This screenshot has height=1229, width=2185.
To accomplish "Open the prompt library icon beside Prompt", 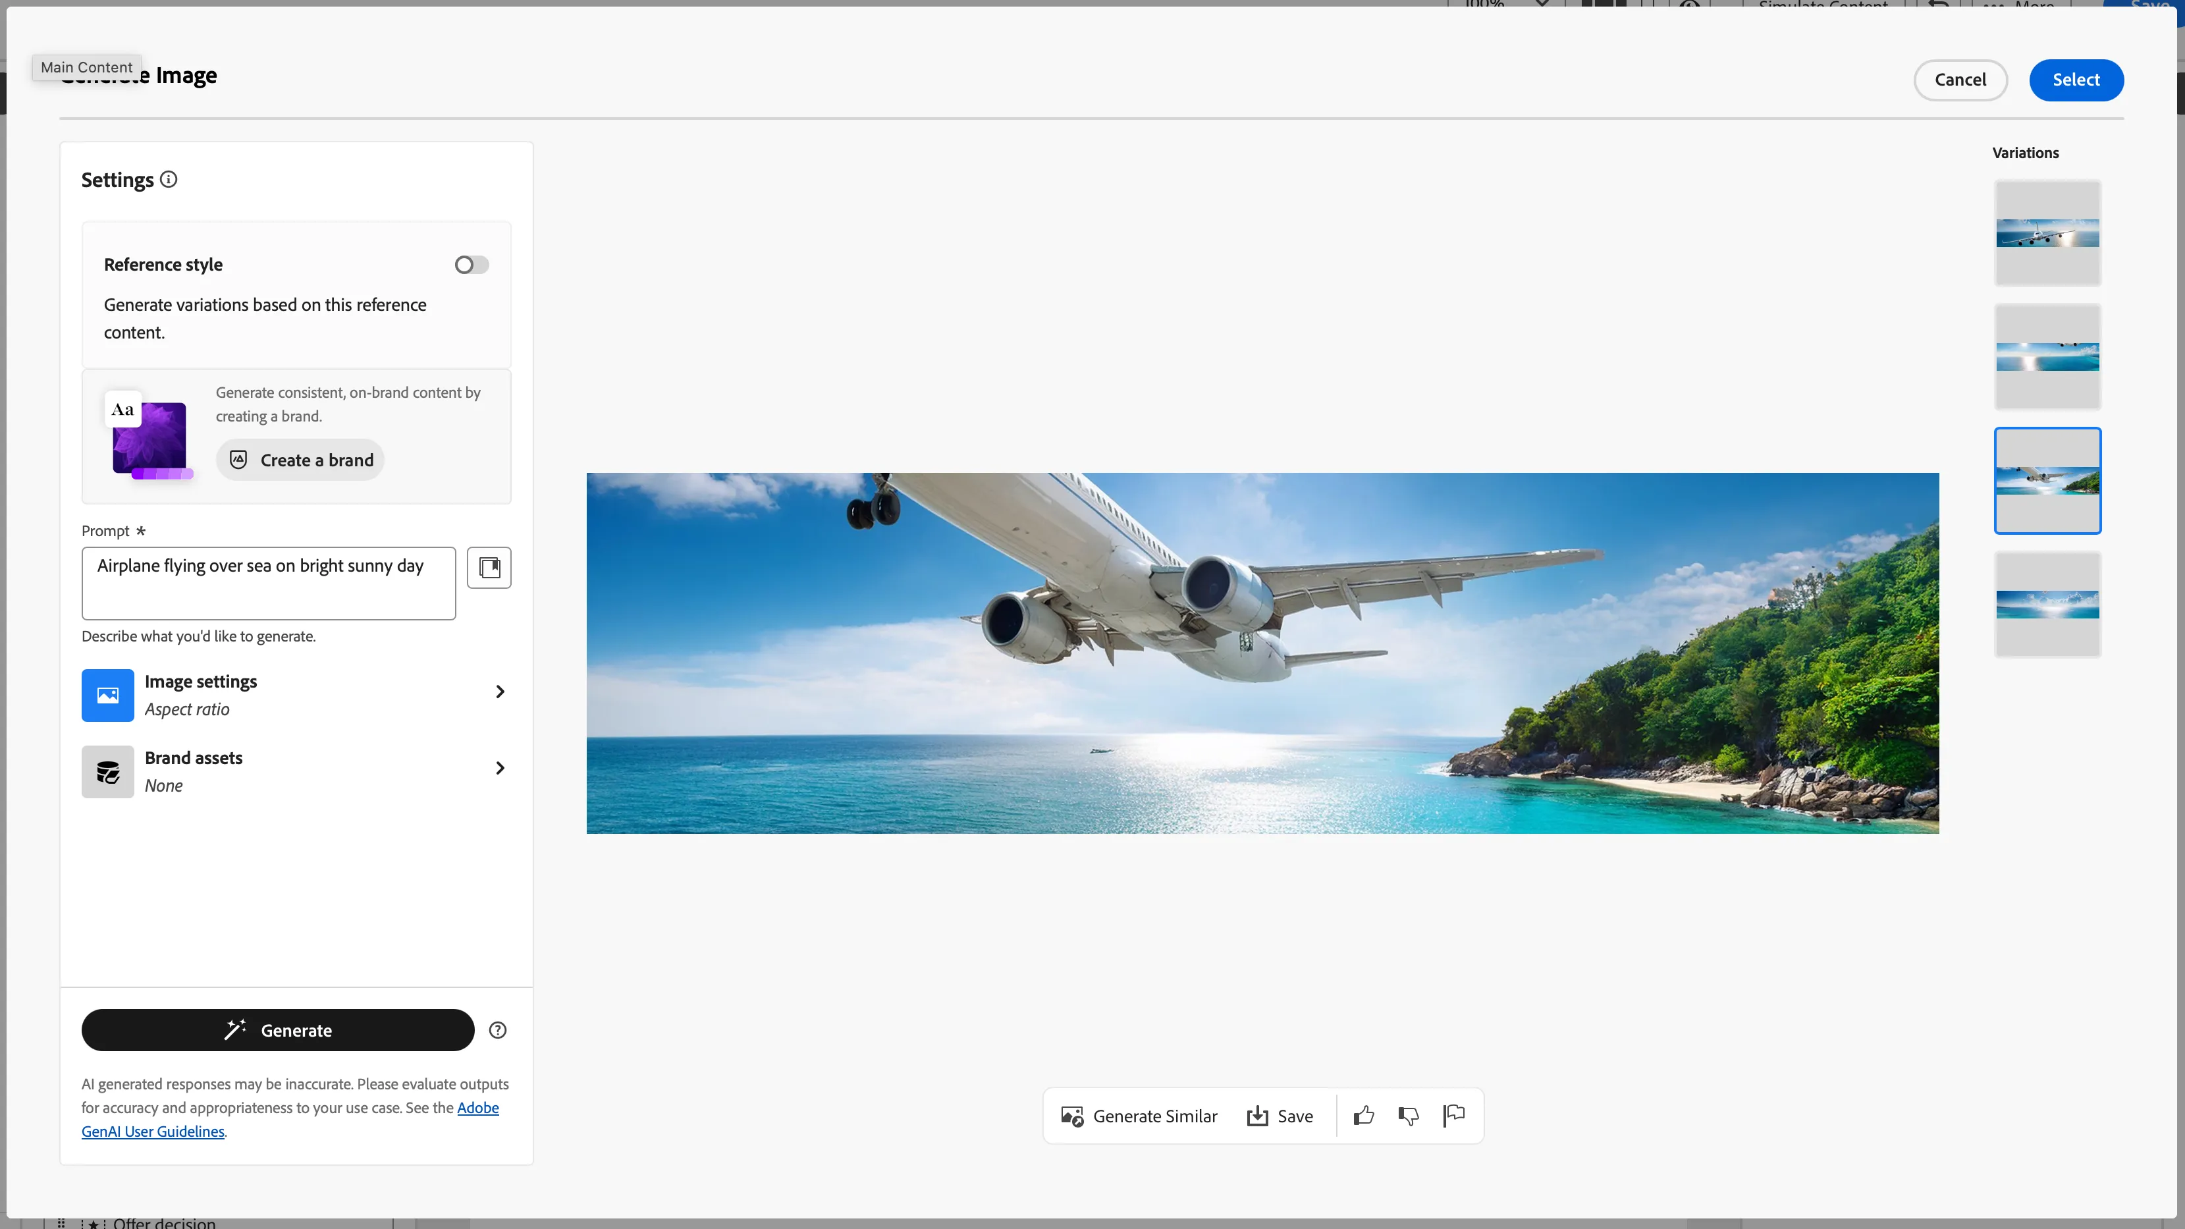I will [489, 568].
